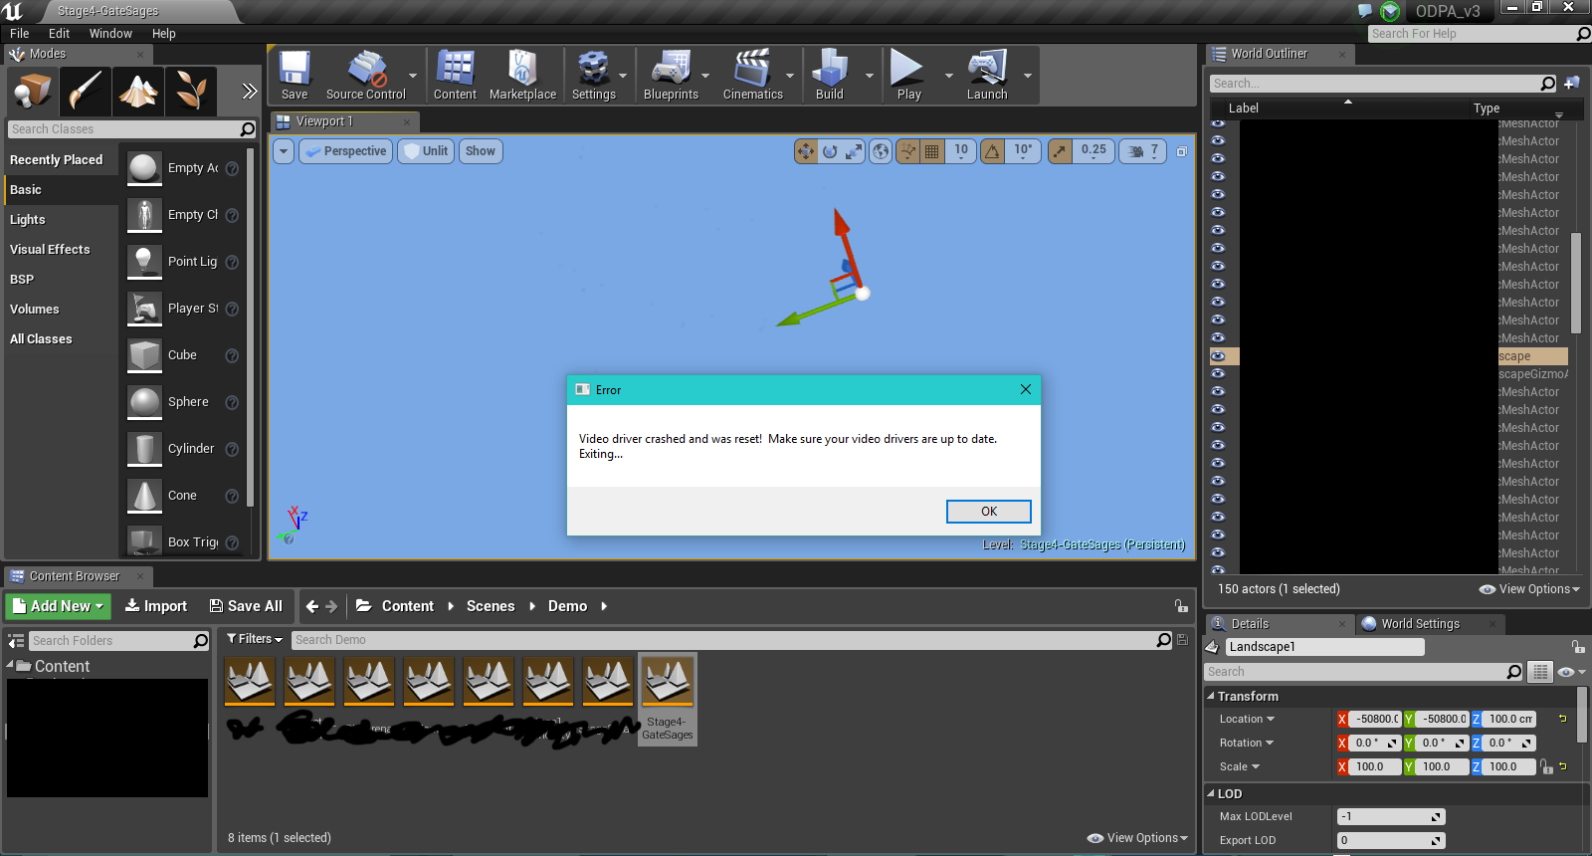Open the Edit menu

pyautogui.click(x=59, y=33)
